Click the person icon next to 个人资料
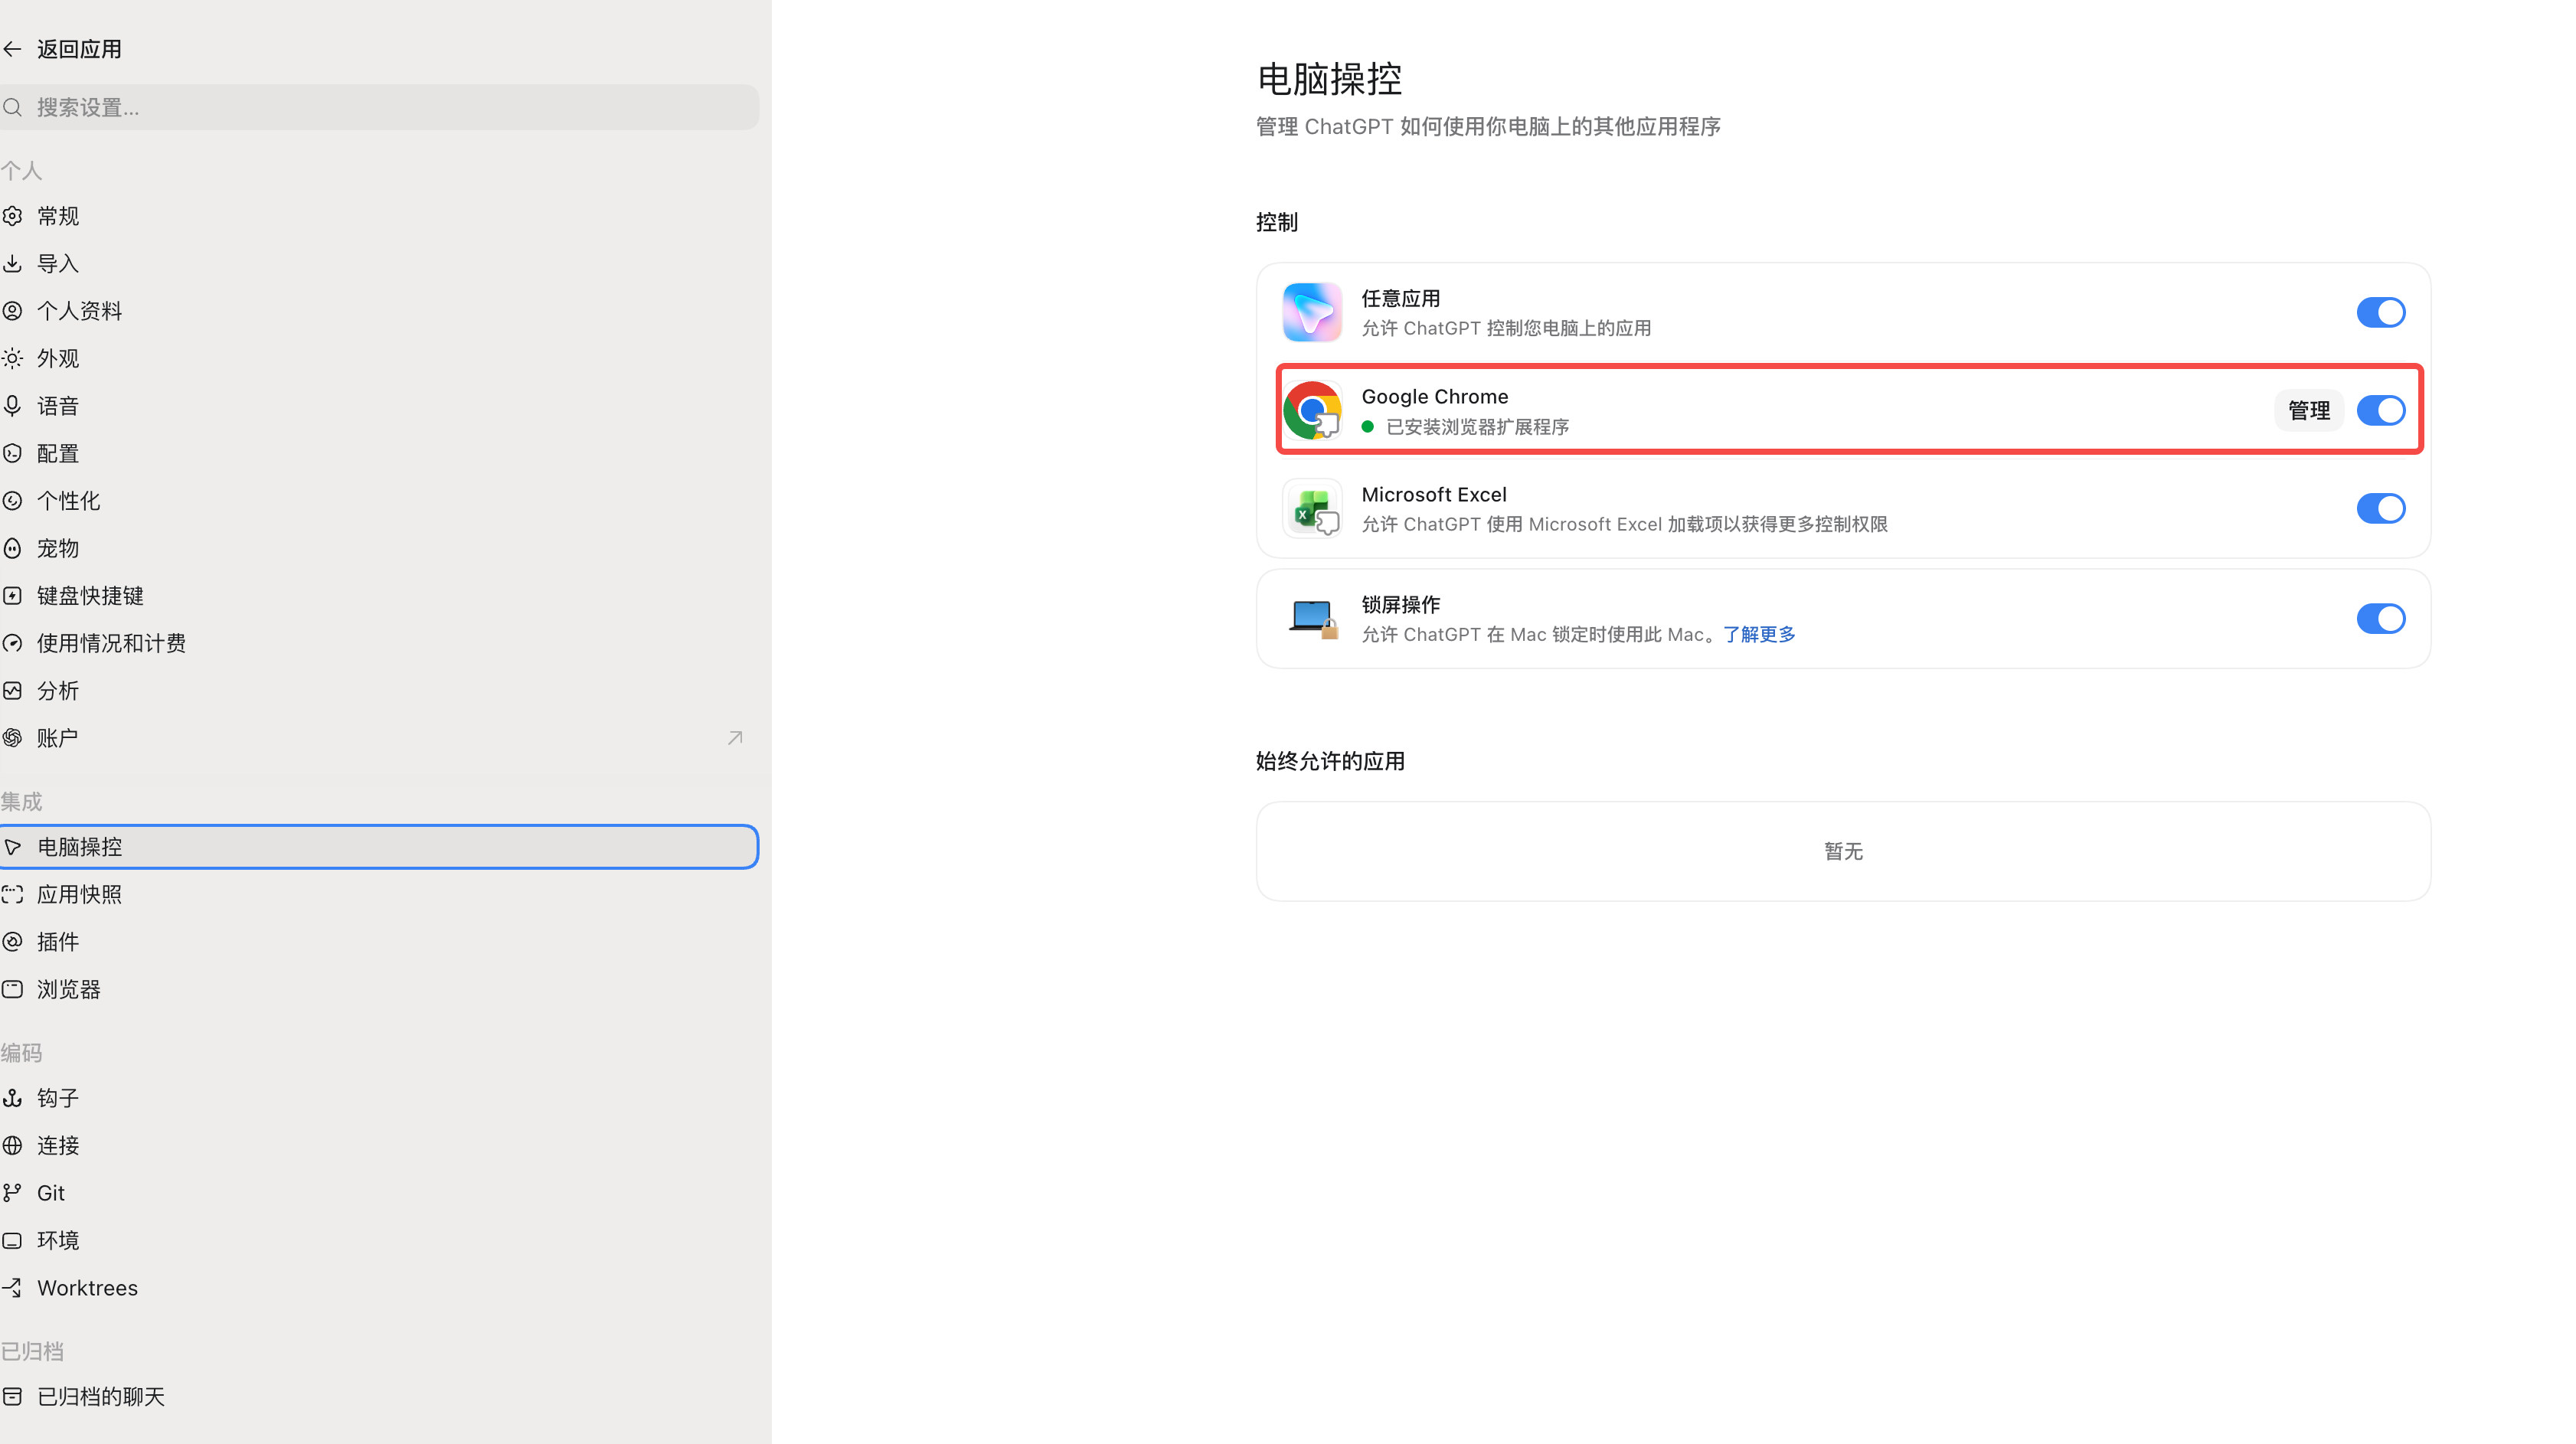Viewport: 2576px width, 1444px height. [x=12, y=311]
